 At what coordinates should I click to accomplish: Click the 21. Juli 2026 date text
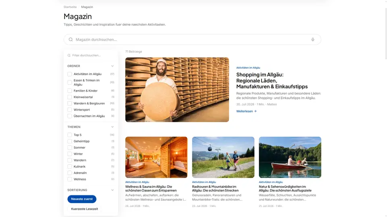point(266,206)
